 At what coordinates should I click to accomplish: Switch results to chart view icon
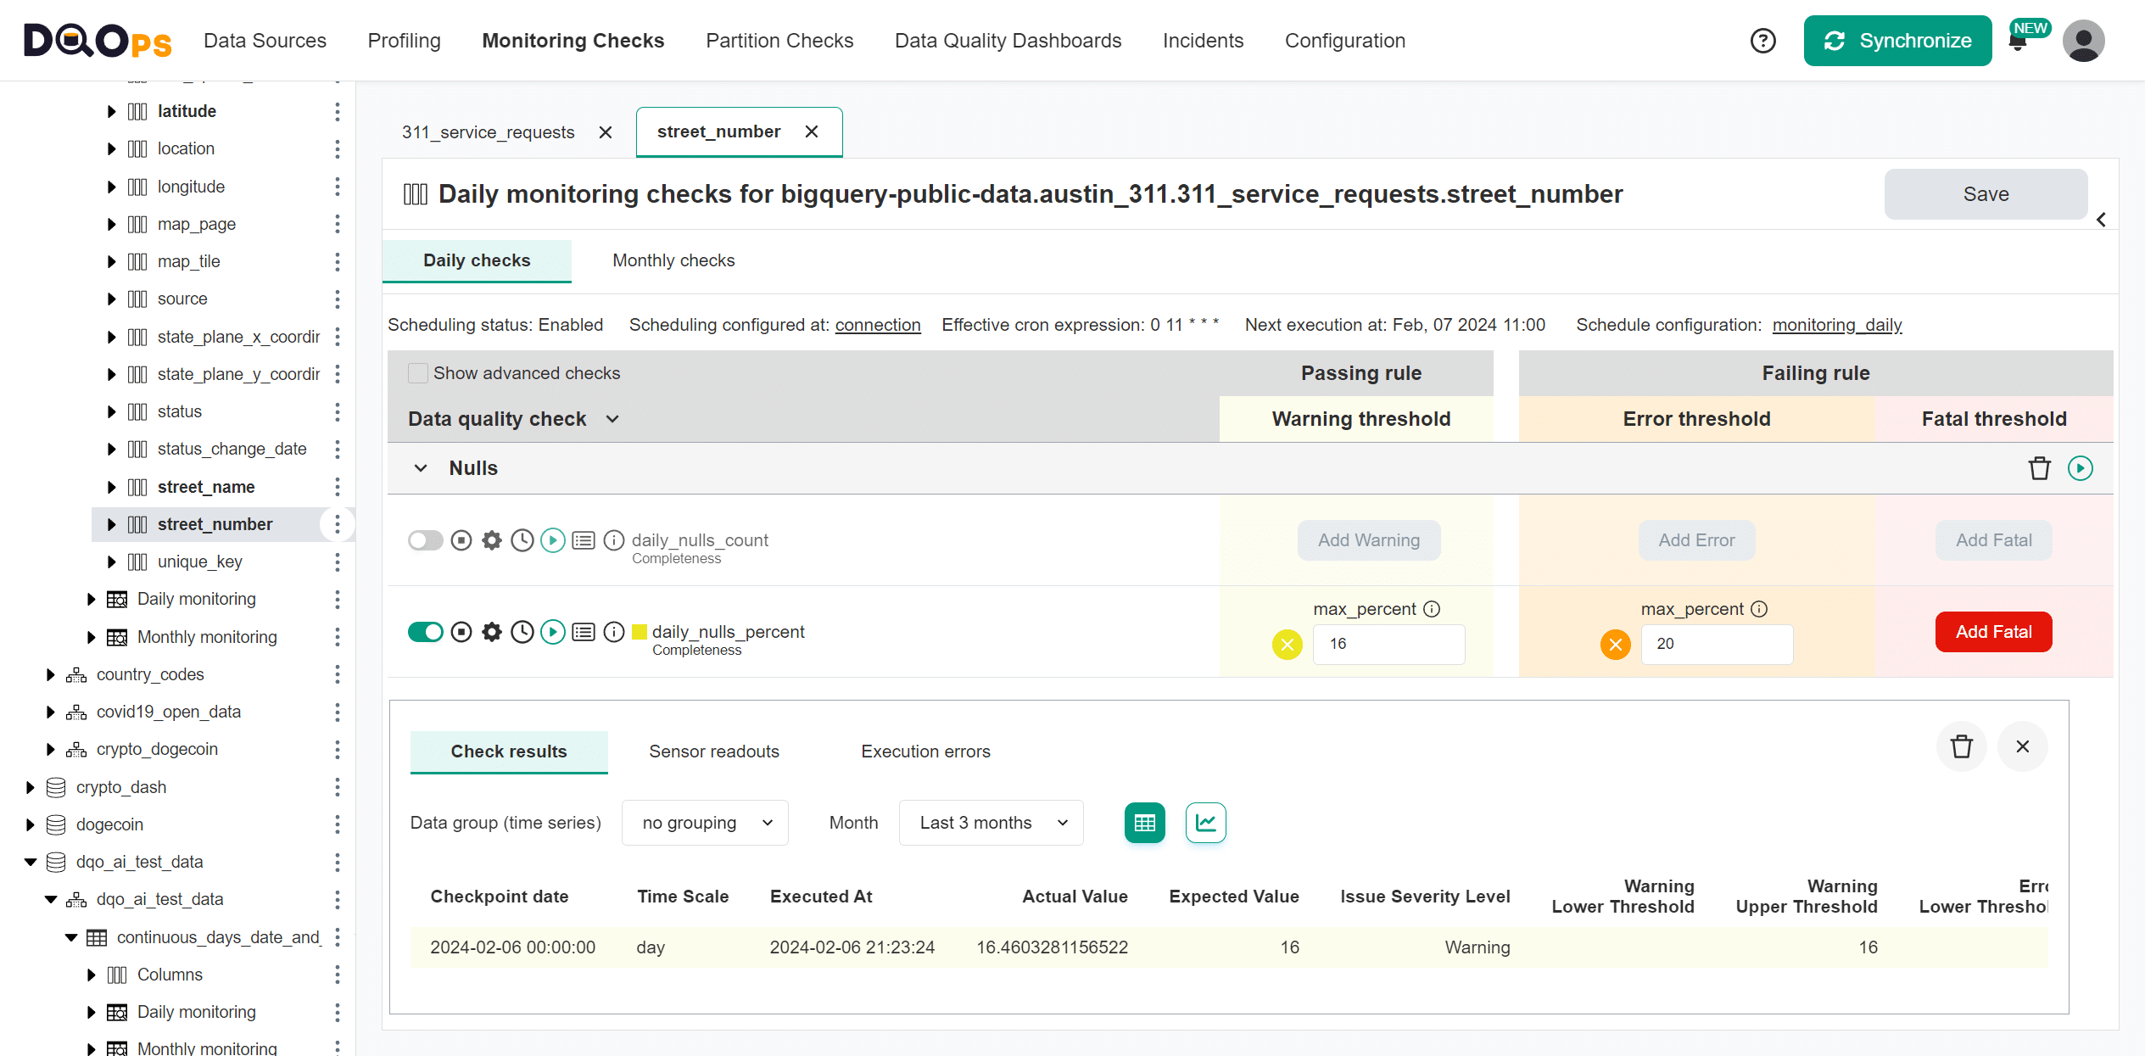(x=1205, y=823)
